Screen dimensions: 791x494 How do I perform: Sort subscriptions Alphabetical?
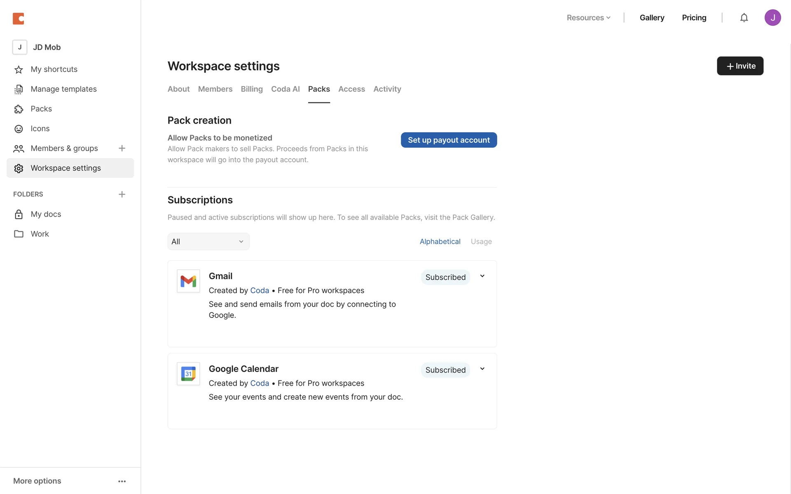tap(440, 242)
